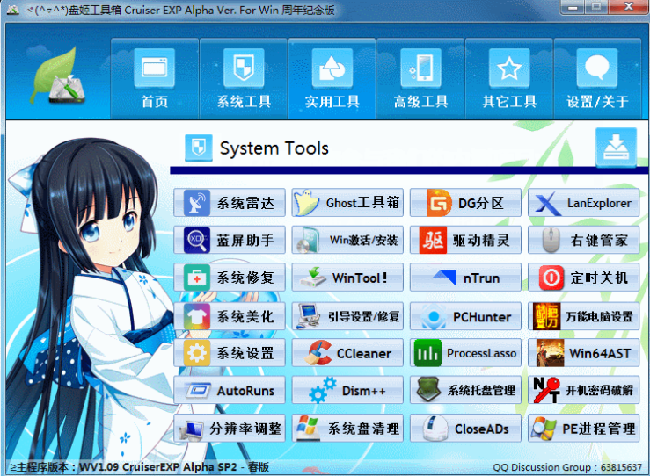Open CloseADs
This screenshot has width=650, height=476.
click(465, 428)
